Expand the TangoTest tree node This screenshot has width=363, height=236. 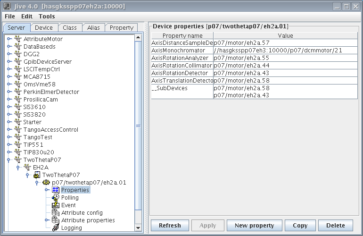[9, 137]
